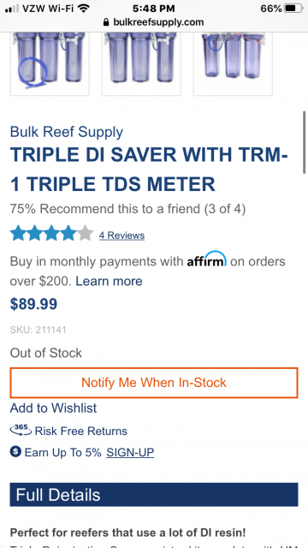Open the Bulk Reef Supply brand link
Viewport: 308px width, 548px height.
tap(67, 132)
